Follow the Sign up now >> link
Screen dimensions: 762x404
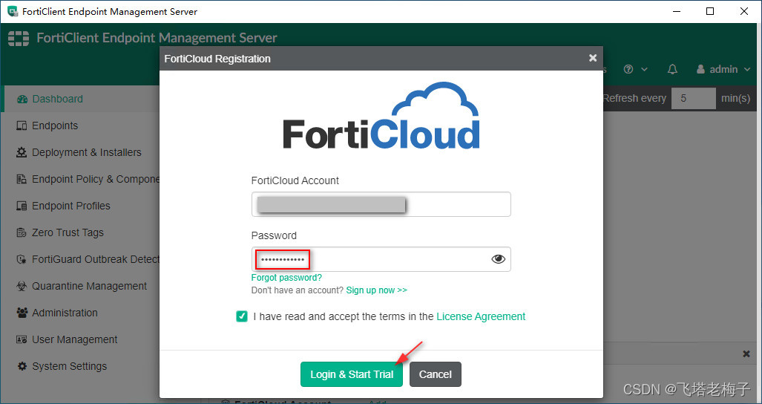[377, 290]
